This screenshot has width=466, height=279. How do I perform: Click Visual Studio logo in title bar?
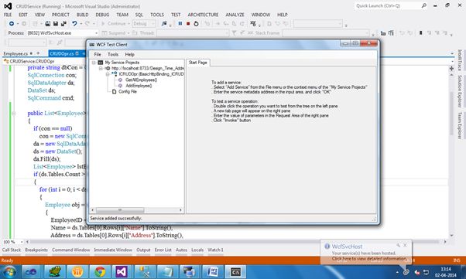tap(8, 6)
